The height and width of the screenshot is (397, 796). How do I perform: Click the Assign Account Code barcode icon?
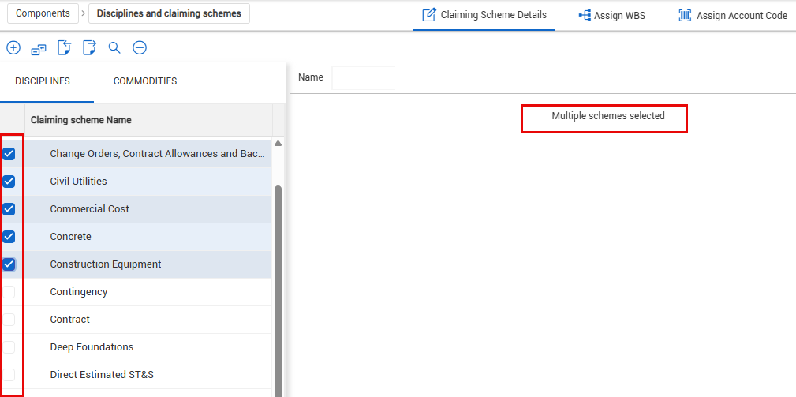(685, 15)
